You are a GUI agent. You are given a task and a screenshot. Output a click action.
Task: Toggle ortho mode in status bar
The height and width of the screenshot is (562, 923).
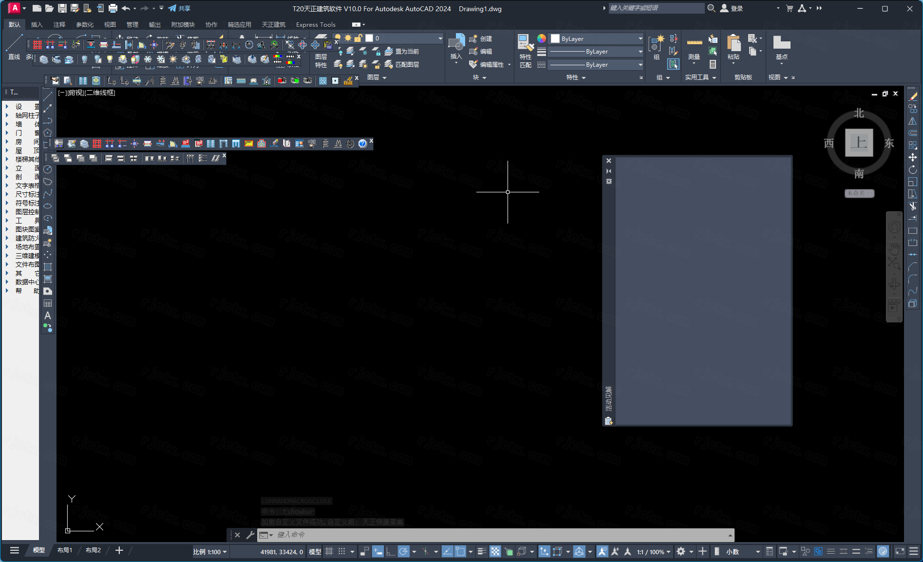click(x=390, y=551)
